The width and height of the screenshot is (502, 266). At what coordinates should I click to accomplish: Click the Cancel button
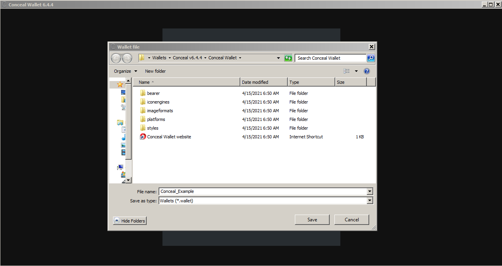click(351, 220)
